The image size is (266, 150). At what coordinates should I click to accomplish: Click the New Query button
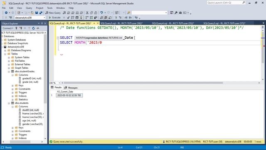[x=53, y=13]
